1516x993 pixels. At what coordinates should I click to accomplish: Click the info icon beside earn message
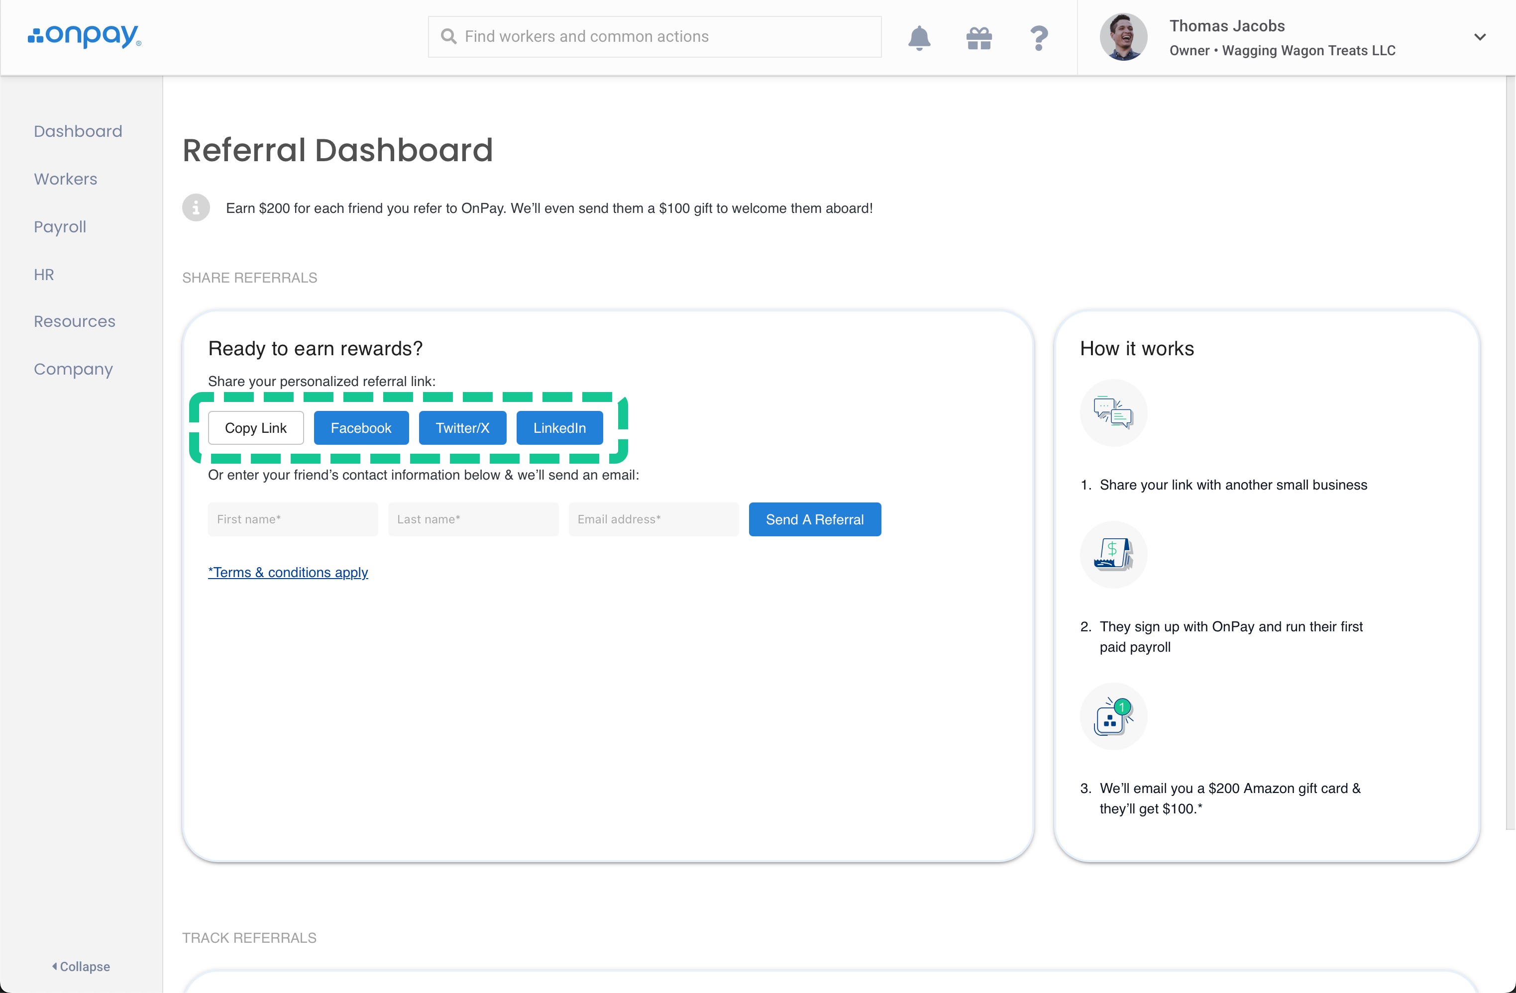[x=196, y=207]
